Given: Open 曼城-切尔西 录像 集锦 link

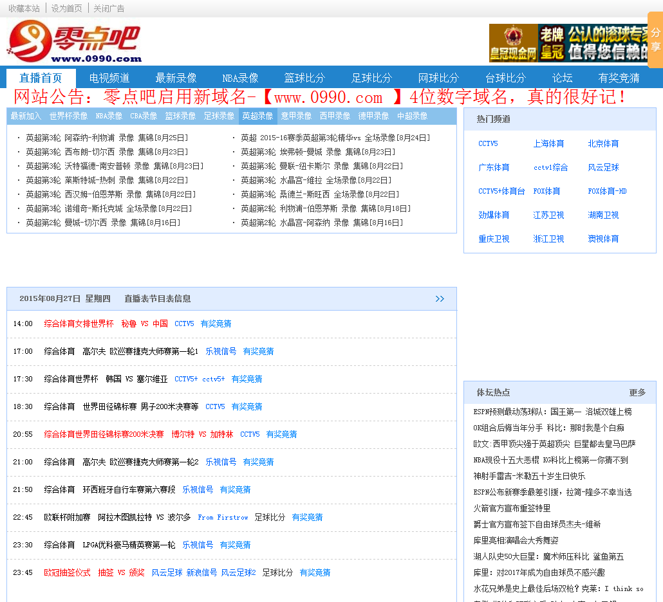Looking at the screenshot, I should [103, 223].
